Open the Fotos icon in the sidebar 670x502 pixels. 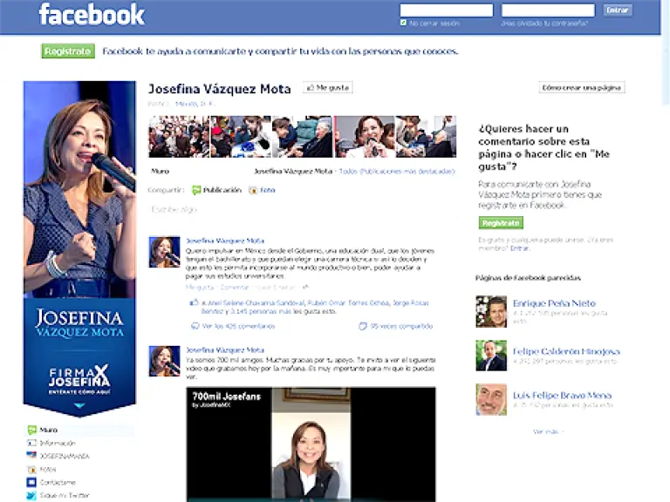pyautogui.click(x=32, y=469)
